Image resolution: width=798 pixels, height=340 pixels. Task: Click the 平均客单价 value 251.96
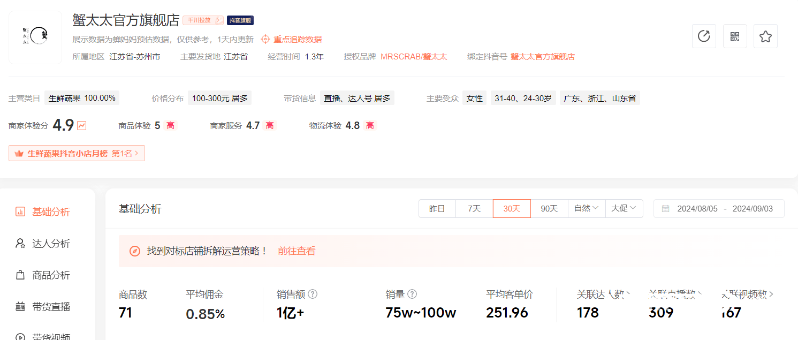coord(507,313)
